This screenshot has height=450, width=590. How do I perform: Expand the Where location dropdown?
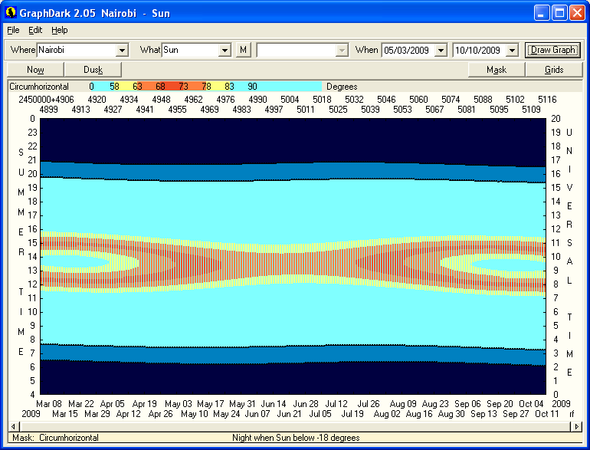click(x=121, y=50)
